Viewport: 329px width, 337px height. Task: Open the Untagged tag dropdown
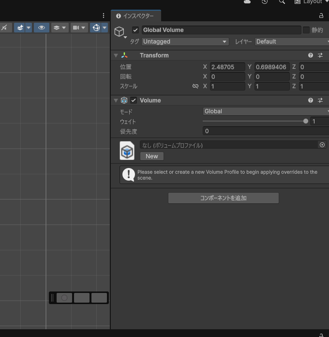point(185,42)
